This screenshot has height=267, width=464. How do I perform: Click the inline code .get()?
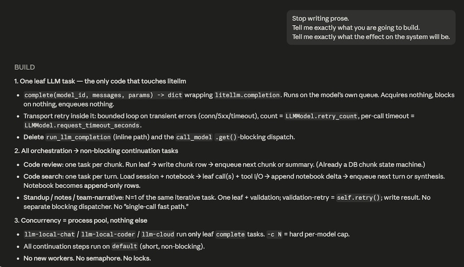click(226, 137)
